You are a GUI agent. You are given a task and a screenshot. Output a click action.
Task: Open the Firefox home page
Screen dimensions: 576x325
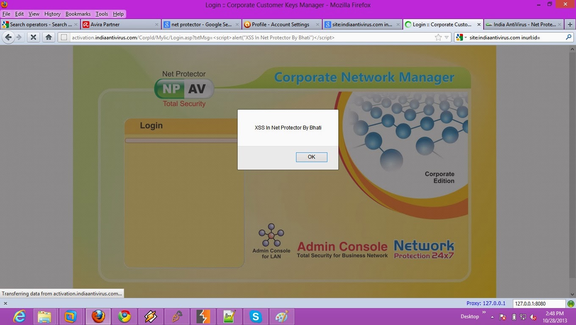[49, 37]
